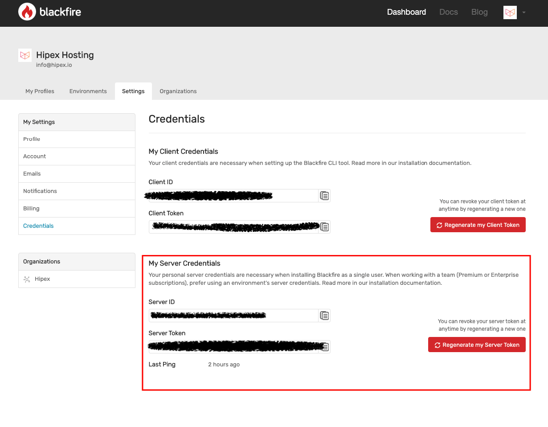Click the My Client Credentials heading
The height and width of the screenshot is (427, 548).
(x=184, y=152)
